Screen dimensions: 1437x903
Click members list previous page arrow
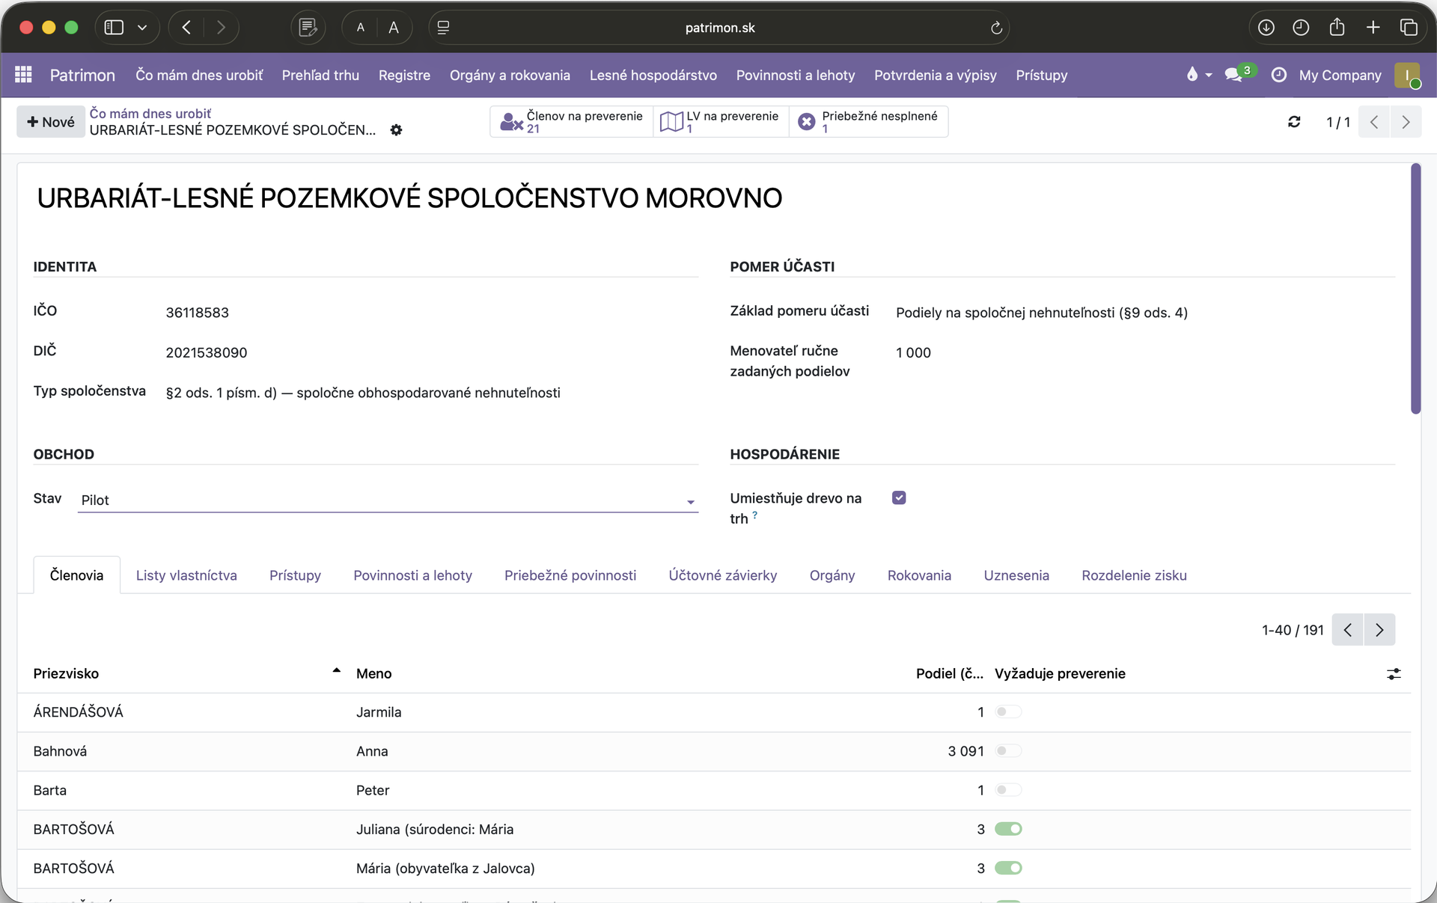[1348, 630]
